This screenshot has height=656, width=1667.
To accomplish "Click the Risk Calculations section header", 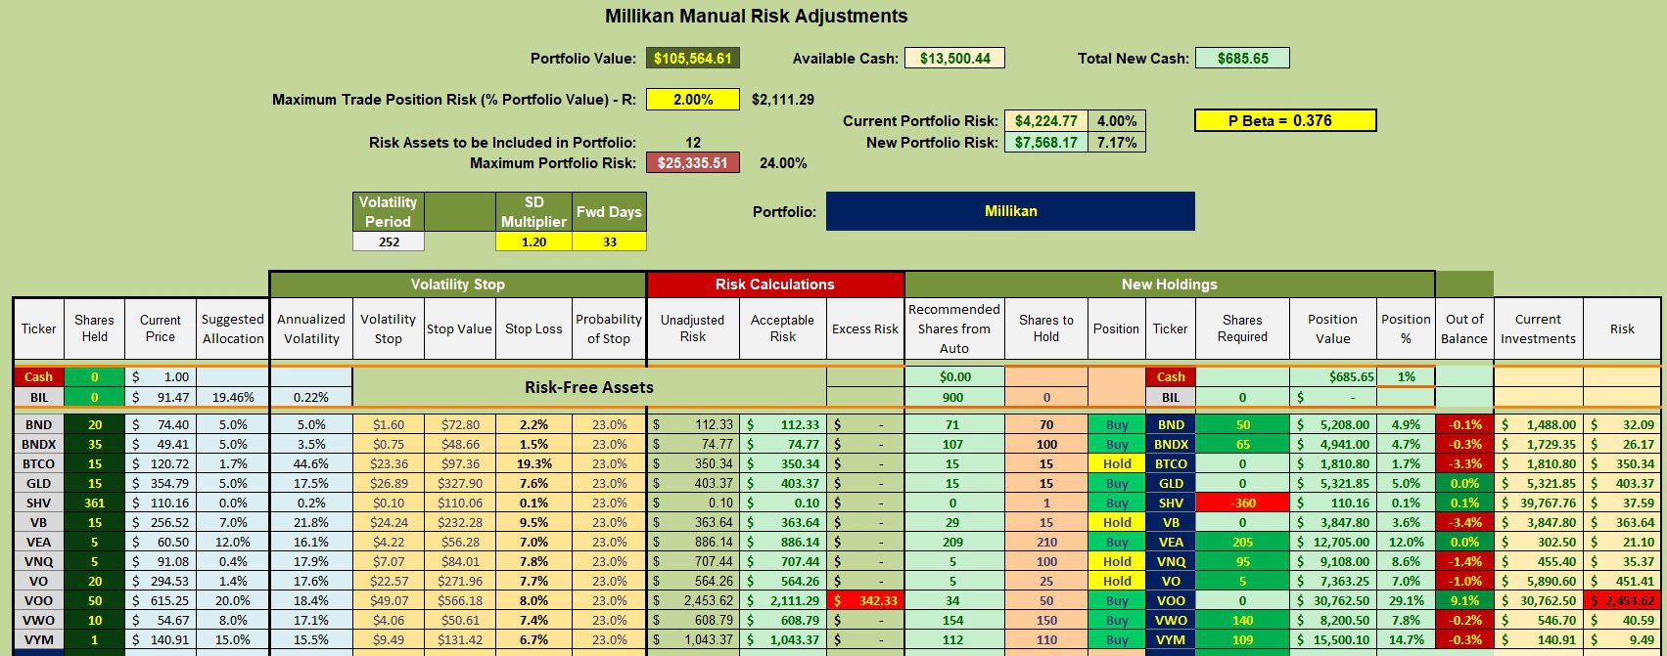I will click(775, 284).
